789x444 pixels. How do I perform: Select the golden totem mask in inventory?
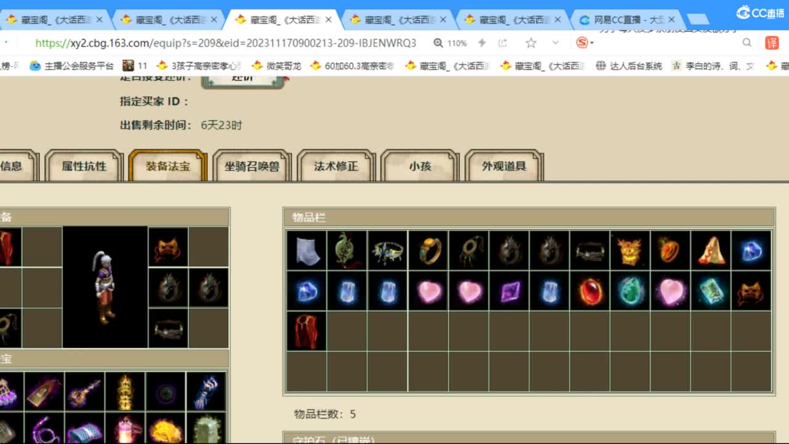click(630, 250)
